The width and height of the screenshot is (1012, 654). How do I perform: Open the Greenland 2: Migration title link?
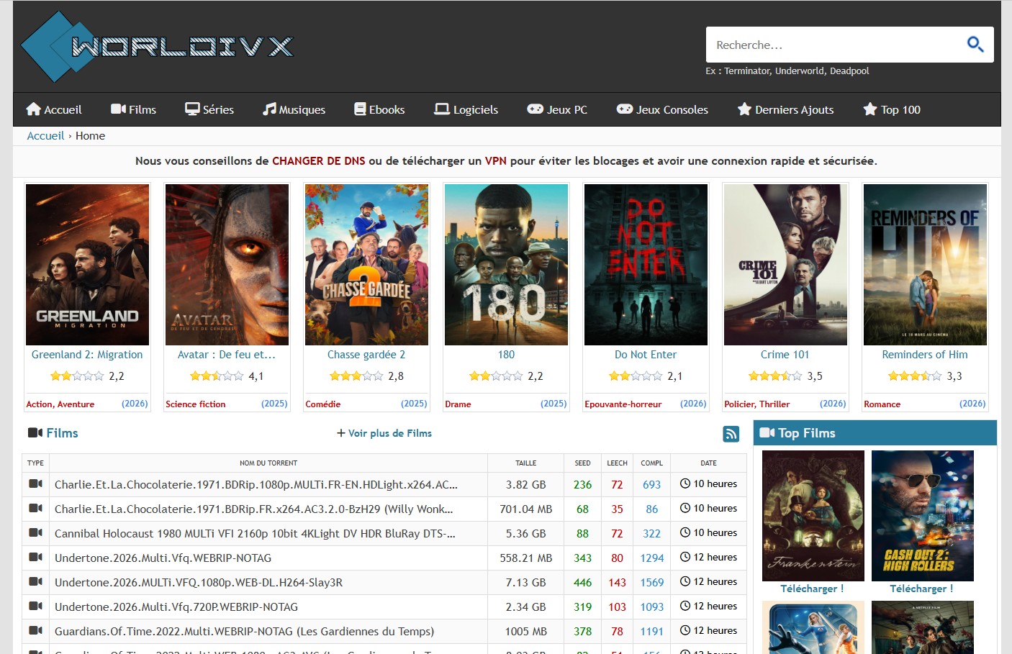coord(87,355)
